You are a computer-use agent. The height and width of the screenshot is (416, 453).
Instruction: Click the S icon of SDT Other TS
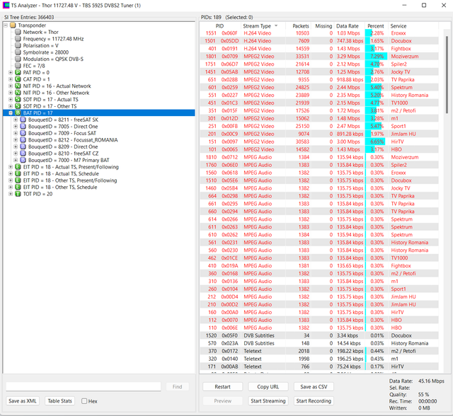(18, 106)
